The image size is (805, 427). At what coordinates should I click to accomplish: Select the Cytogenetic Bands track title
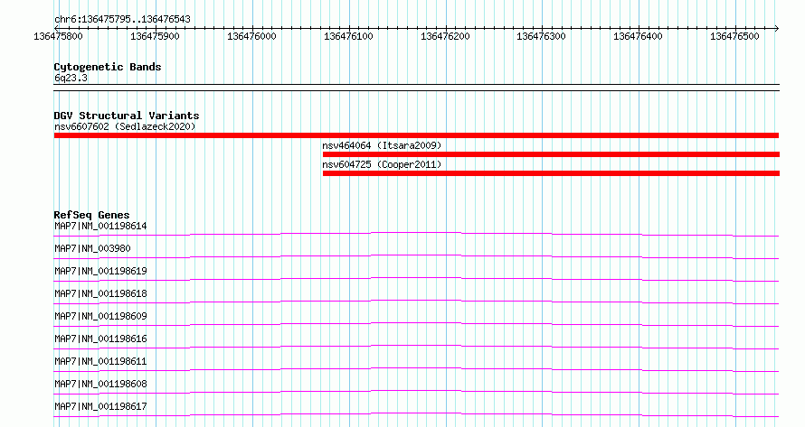[108, 67]
